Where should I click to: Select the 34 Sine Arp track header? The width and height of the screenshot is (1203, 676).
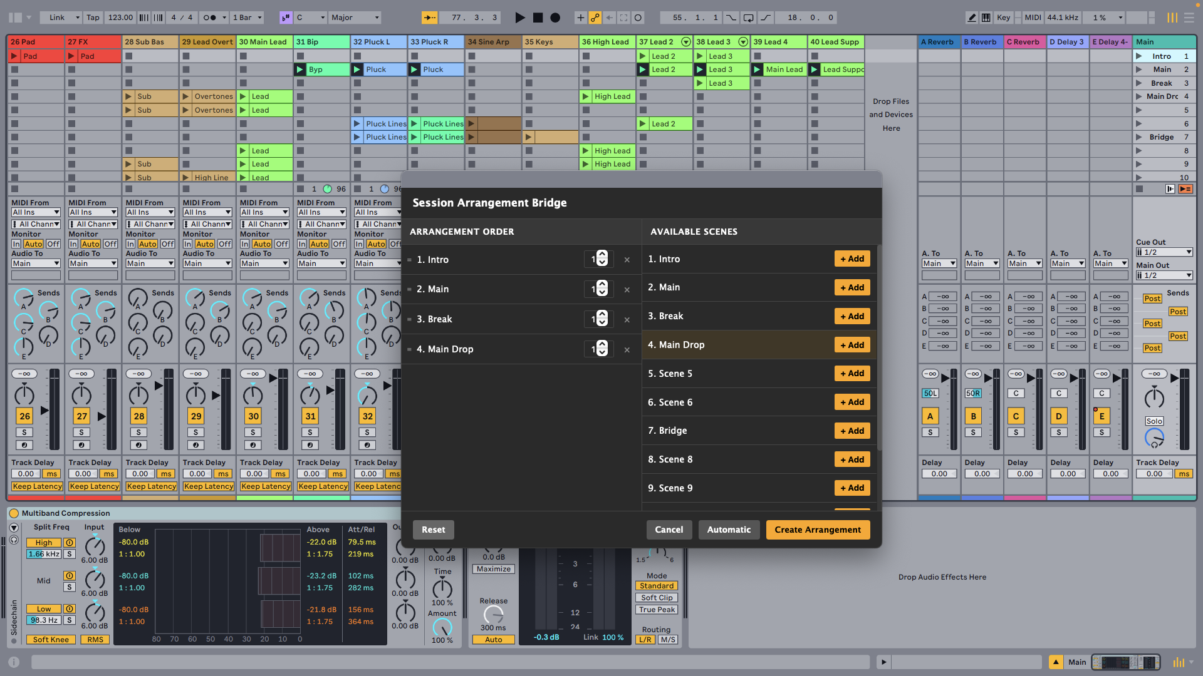493,42
